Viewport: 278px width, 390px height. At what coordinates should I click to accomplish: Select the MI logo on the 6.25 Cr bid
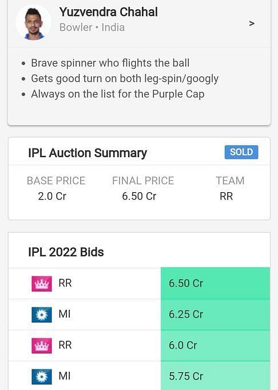[x=42, y=315]
